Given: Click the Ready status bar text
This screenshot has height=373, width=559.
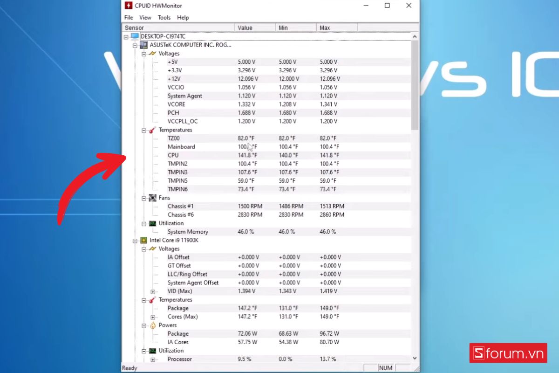Looking at the screenshot, I should click(x=130, y=368).
